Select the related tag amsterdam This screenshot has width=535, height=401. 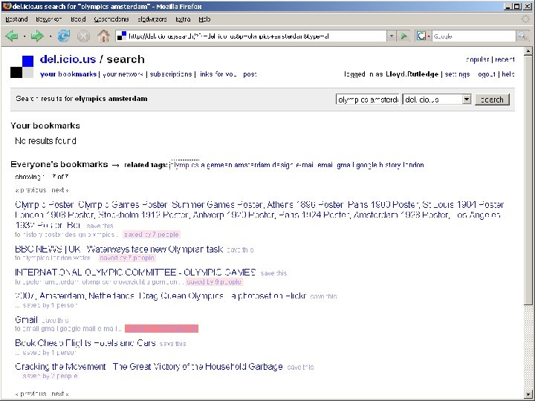(x=252, y=165)
